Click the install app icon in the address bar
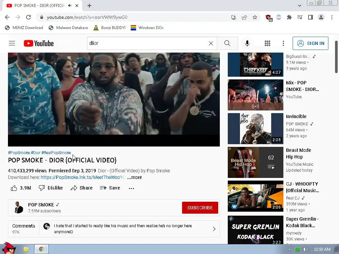339x254 pixels. (233, 17)
